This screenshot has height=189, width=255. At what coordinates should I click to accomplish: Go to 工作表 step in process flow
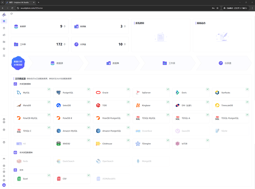pos(168,63)
